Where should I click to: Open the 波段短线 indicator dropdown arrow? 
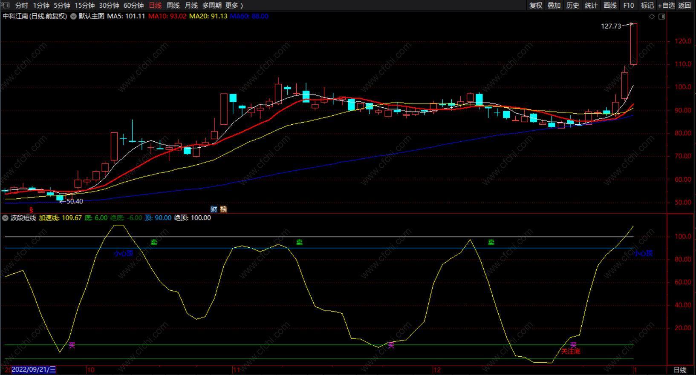point(5,218)
